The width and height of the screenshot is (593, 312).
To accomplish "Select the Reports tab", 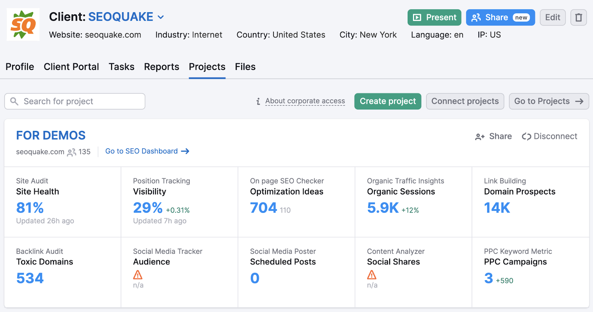I will point(162,67).
